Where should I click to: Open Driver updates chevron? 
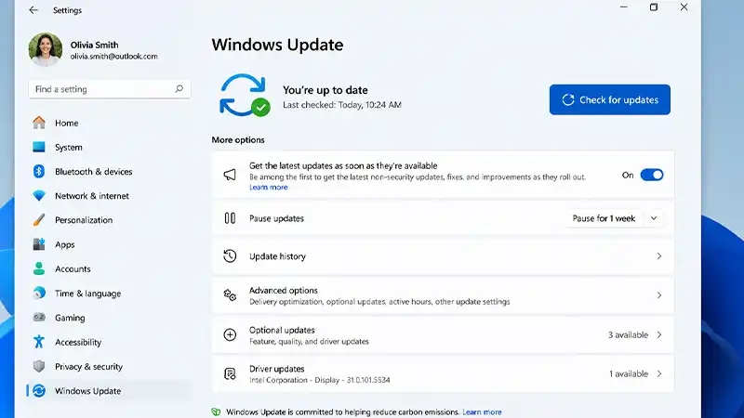[659, 374]
